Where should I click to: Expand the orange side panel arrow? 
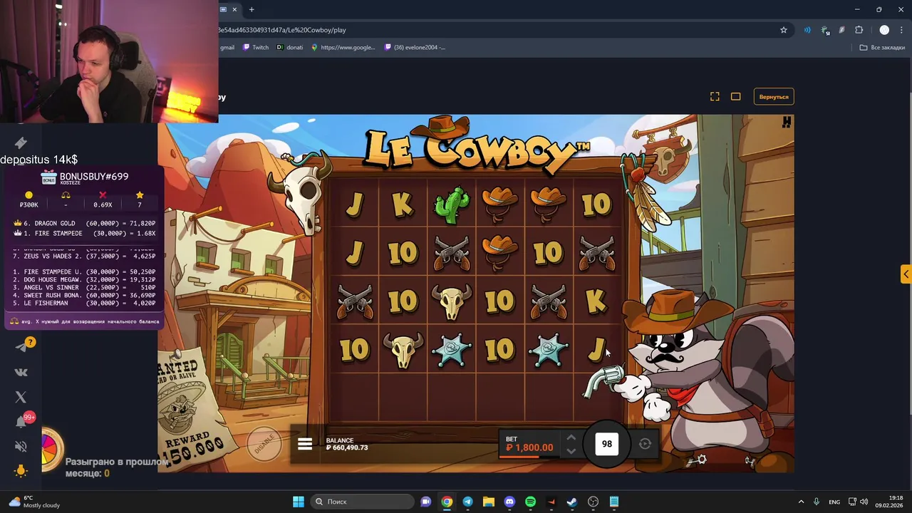(906, 274)
